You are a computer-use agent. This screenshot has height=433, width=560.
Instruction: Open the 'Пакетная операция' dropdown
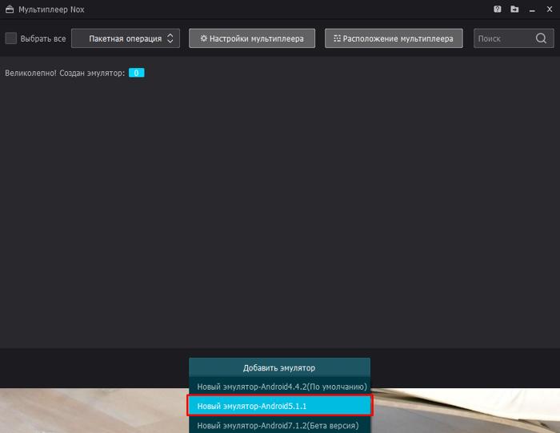[x=126, y=38]
